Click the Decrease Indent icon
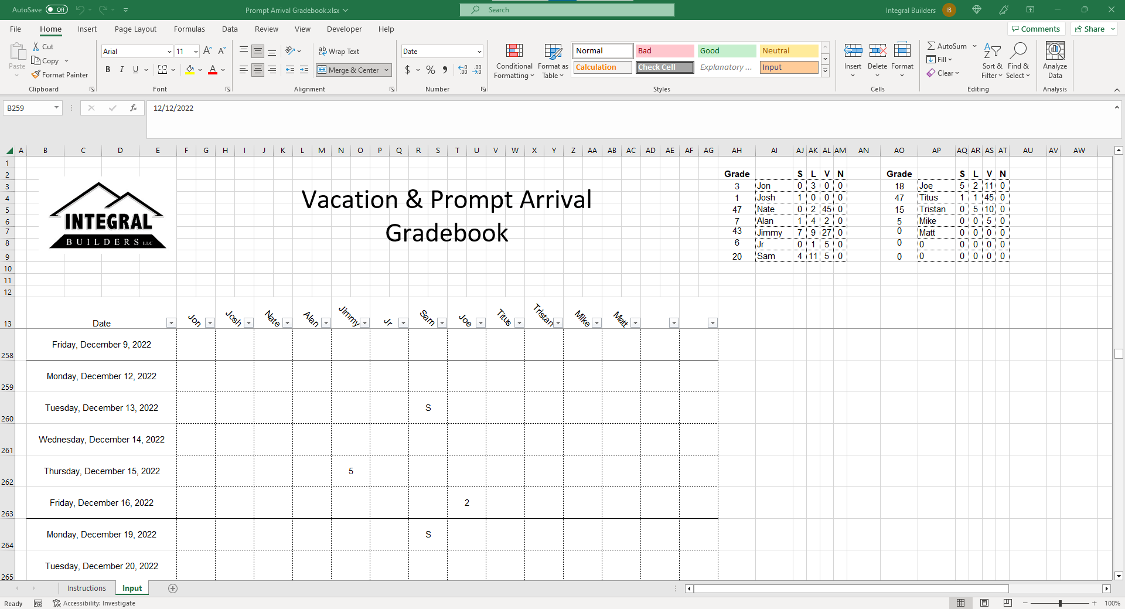The width and height of the screenshot is (1125, 609). click(290, 70)
